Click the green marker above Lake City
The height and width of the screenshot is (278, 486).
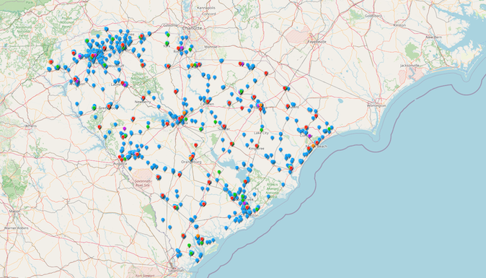(x=261, y=130)
